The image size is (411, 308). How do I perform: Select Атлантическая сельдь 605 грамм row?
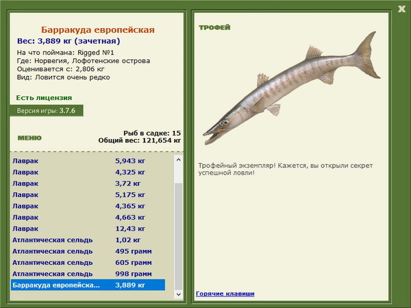tap(88, 262)
